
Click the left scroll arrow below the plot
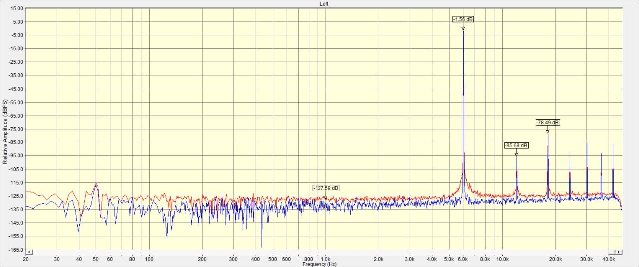click(29, 252)
